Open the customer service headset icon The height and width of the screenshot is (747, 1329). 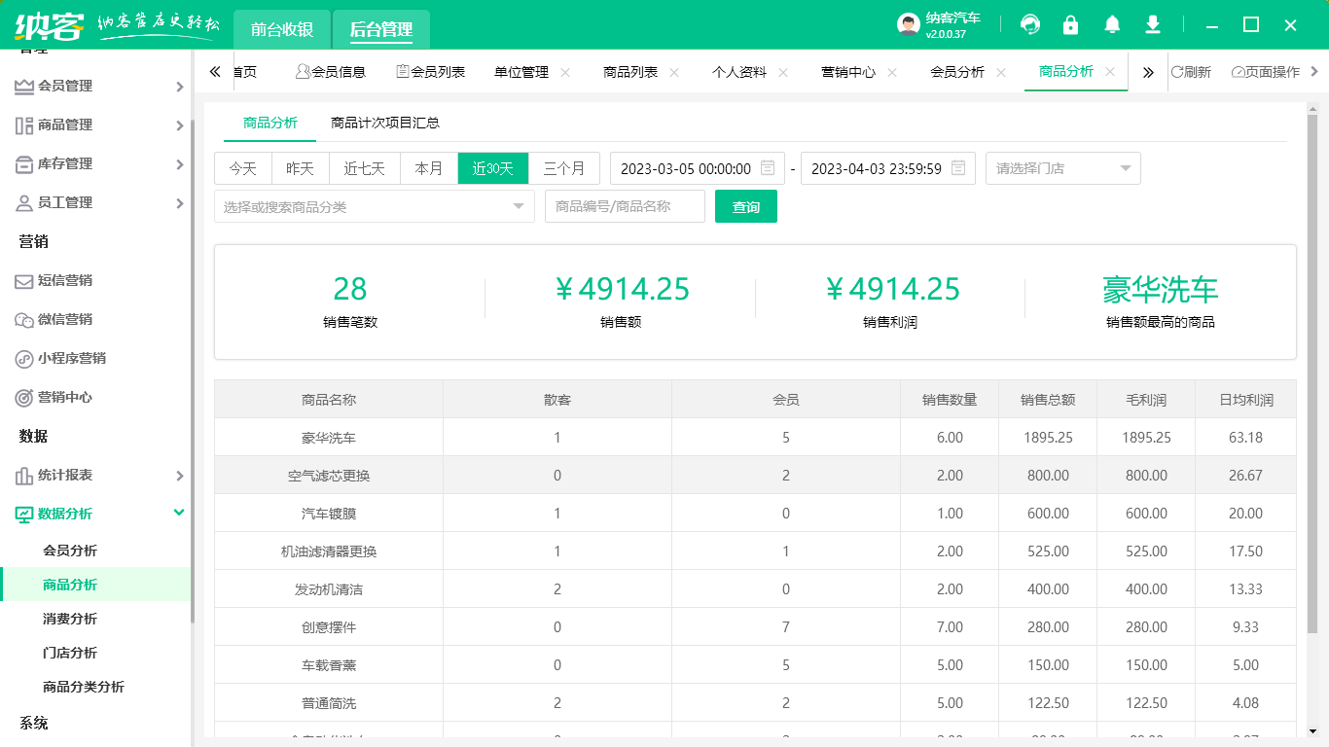pos(1029,24)
